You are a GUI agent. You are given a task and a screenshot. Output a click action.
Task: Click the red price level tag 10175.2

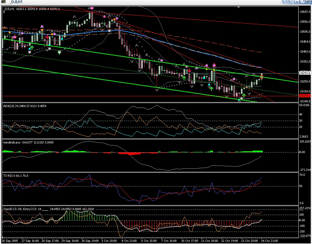pyautogui.click(x=305, y=96)
